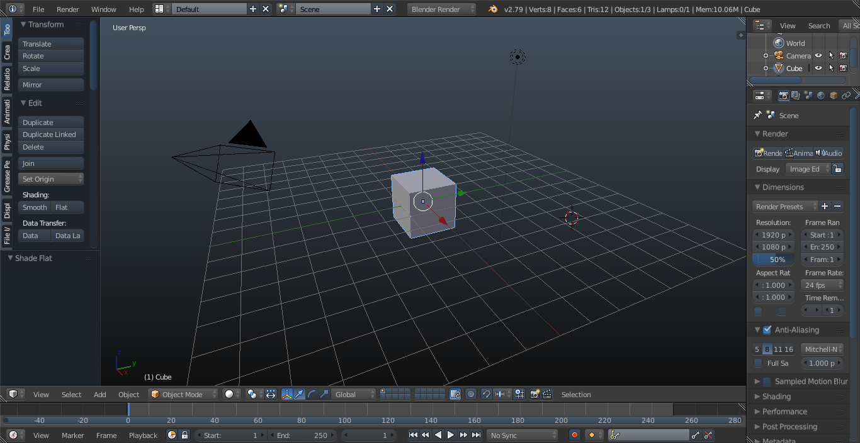Open the Object properties tab cube icon
This screenshot has height=443, width=860.
[834, 96]
